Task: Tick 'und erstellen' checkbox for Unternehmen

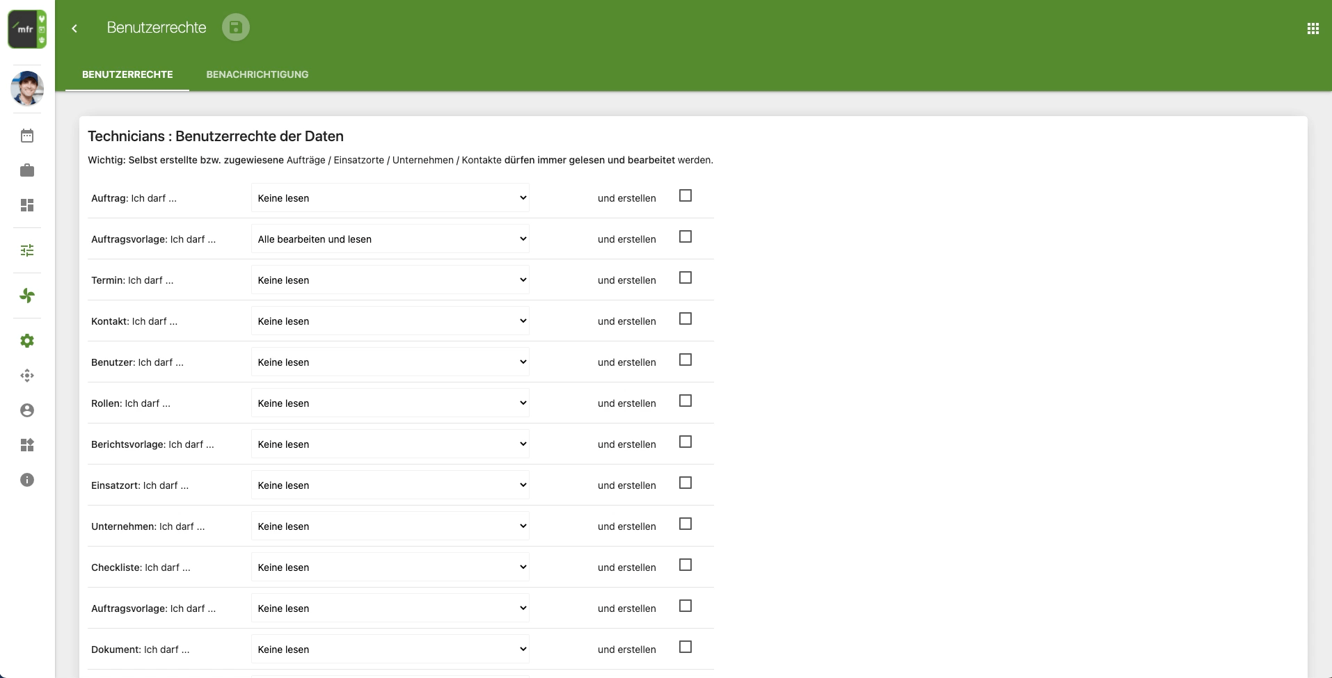Action: [685, 524]
